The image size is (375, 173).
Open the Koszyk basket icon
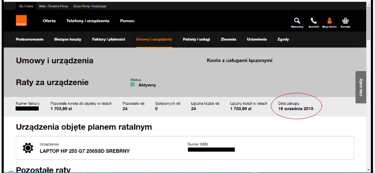tap(345, 21)
